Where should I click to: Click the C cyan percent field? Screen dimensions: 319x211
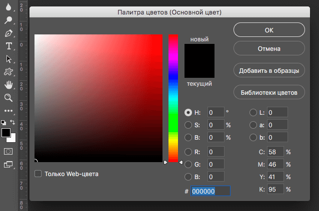(275, 152)
